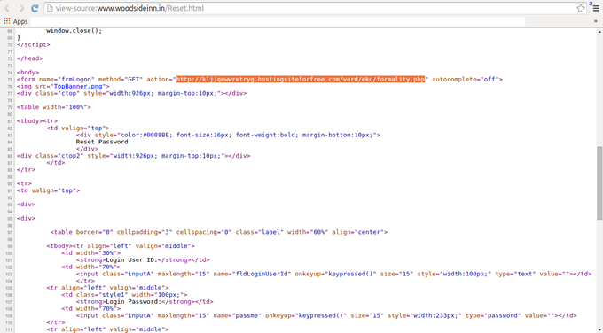Open the TopBanner.png link
603x333 pixels.
coord(78,86)
